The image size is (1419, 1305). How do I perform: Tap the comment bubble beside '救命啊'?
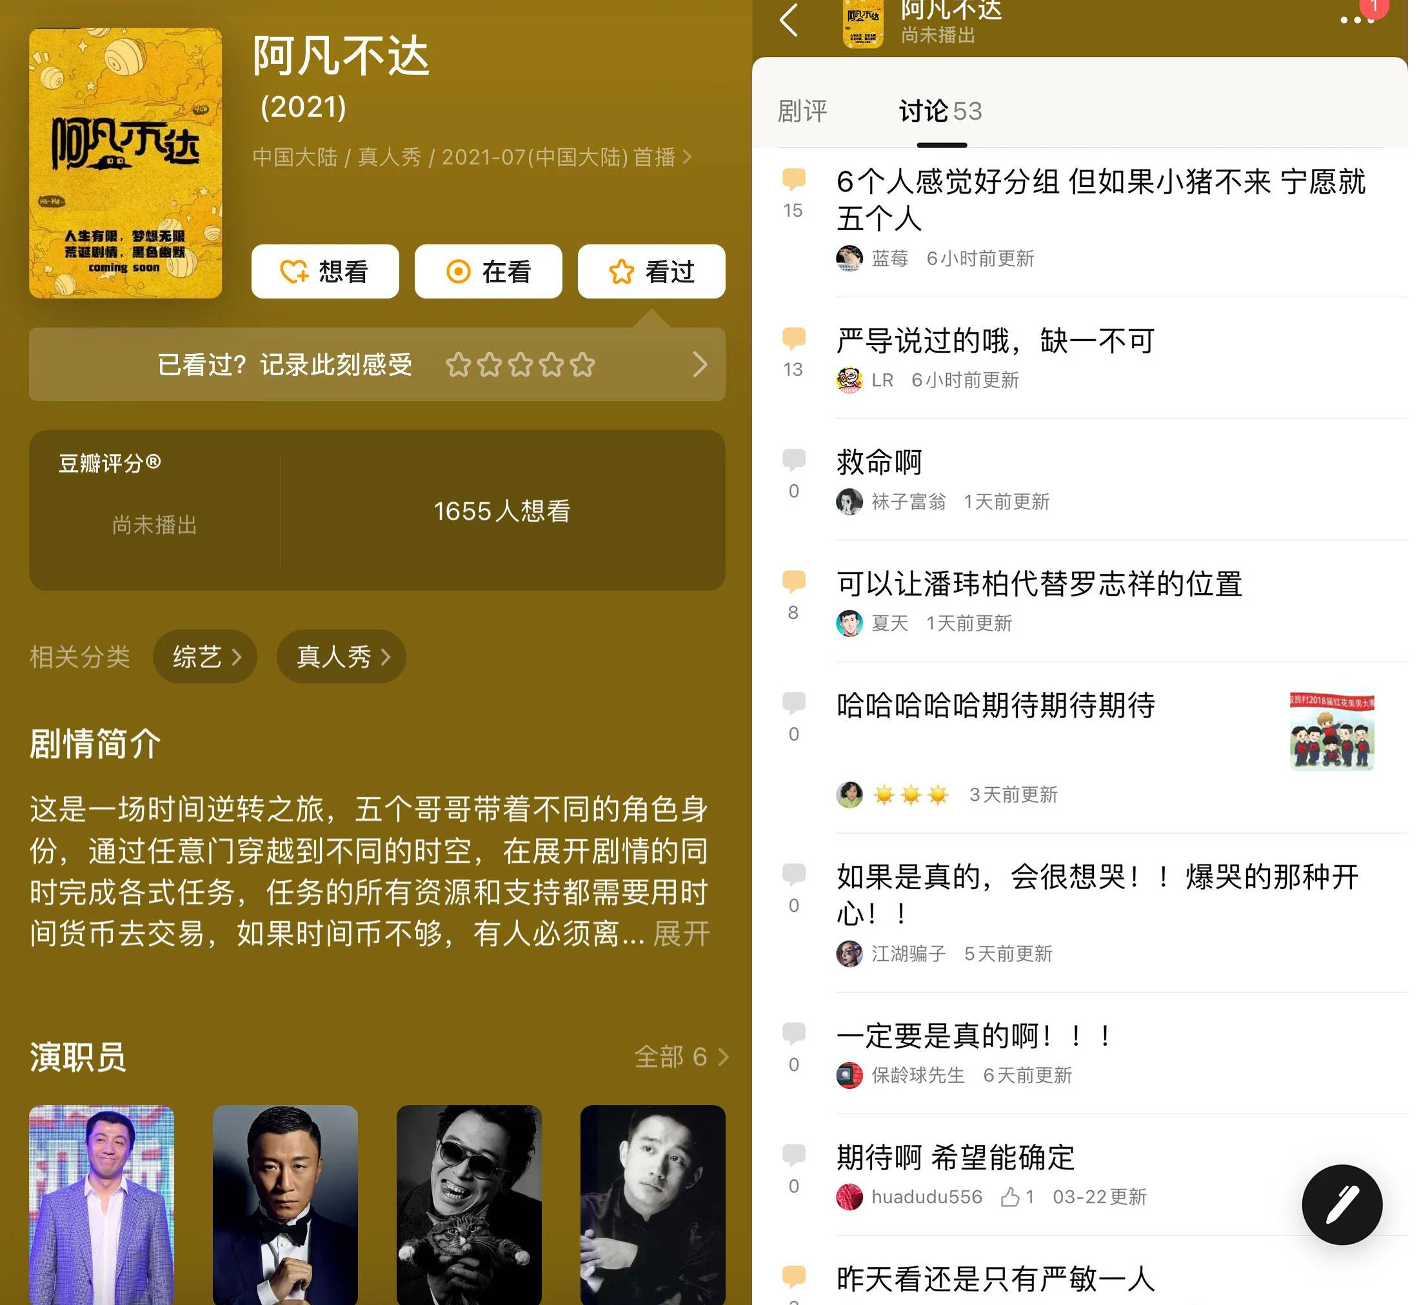click(794, 460)
